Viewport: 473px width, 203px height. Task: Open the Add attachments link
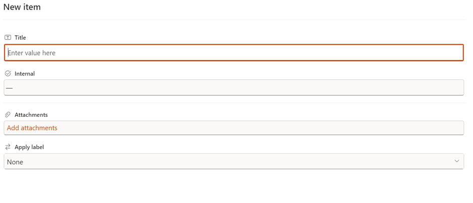pyautogui.click(x=32, y=128)
